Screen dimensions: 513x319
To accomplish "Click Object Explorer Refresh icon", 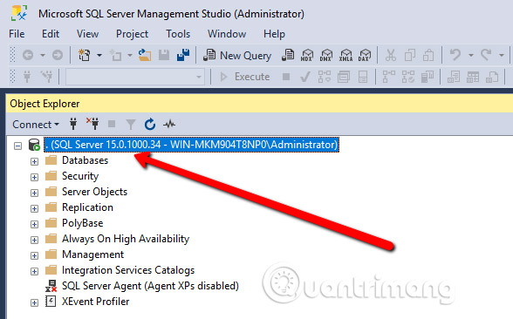I will tap(150, 124).
